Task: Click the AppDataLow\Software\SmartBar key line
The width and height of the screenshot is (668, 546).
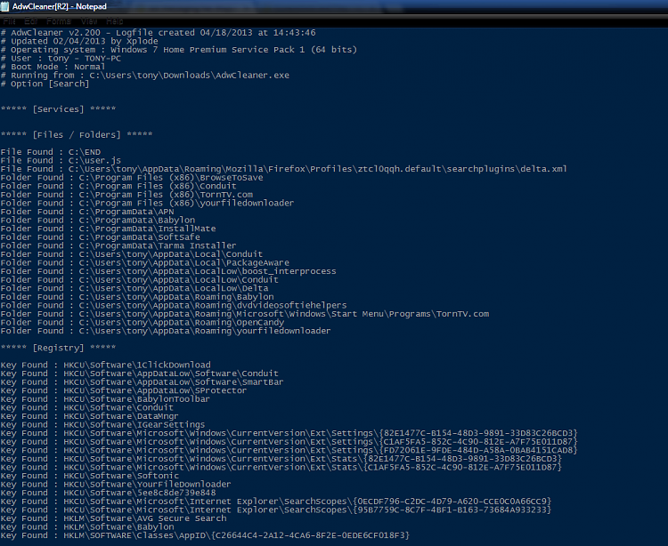Action: click(x=143, y=381)
